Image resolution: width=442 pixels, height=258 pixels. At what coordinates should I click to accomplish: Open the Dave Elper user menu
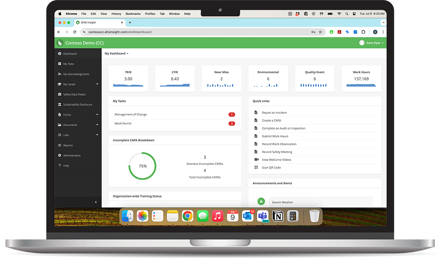point(371,42)
